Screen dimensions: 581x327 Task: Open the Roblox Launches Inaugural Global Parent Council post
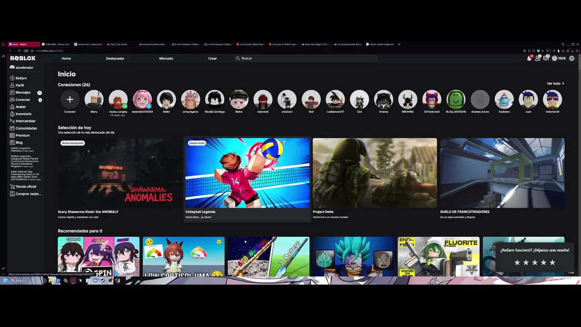point(25,161)
